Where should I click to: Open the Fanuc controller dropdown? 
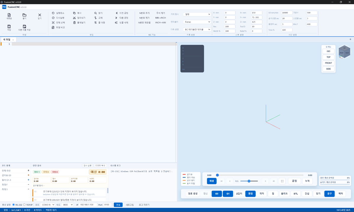pyautogui.click(x=197, y=22)
